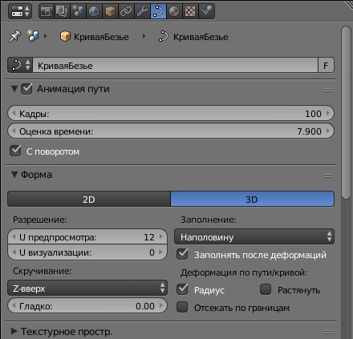Click the U визуализации field

tap(87, 252)
